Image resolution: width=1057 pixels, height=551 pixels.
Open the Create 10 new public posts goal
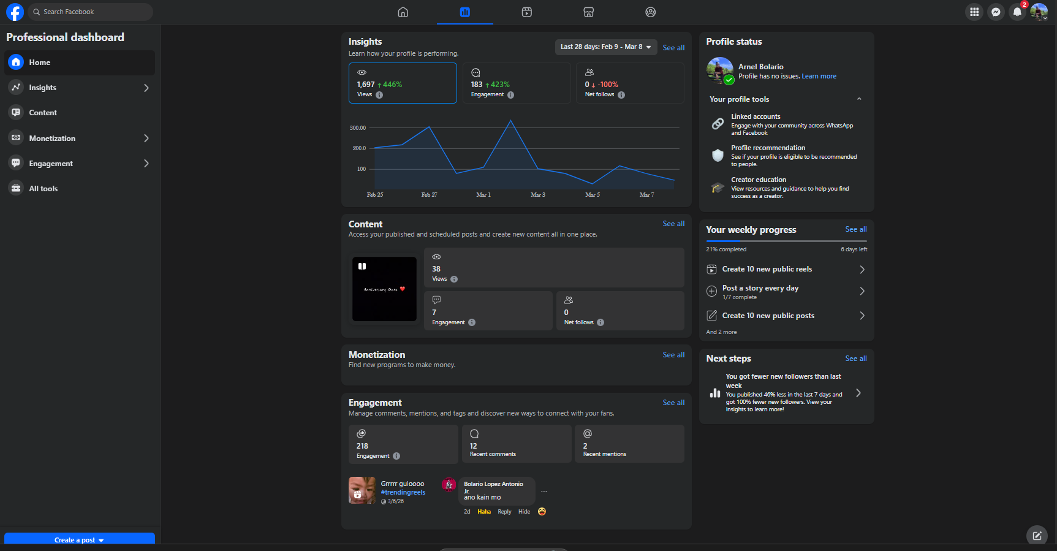(x=786, y=316)
